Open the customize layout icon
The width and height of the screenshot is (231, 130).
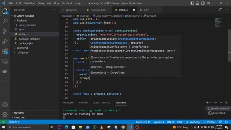click(x=208, y=3)
